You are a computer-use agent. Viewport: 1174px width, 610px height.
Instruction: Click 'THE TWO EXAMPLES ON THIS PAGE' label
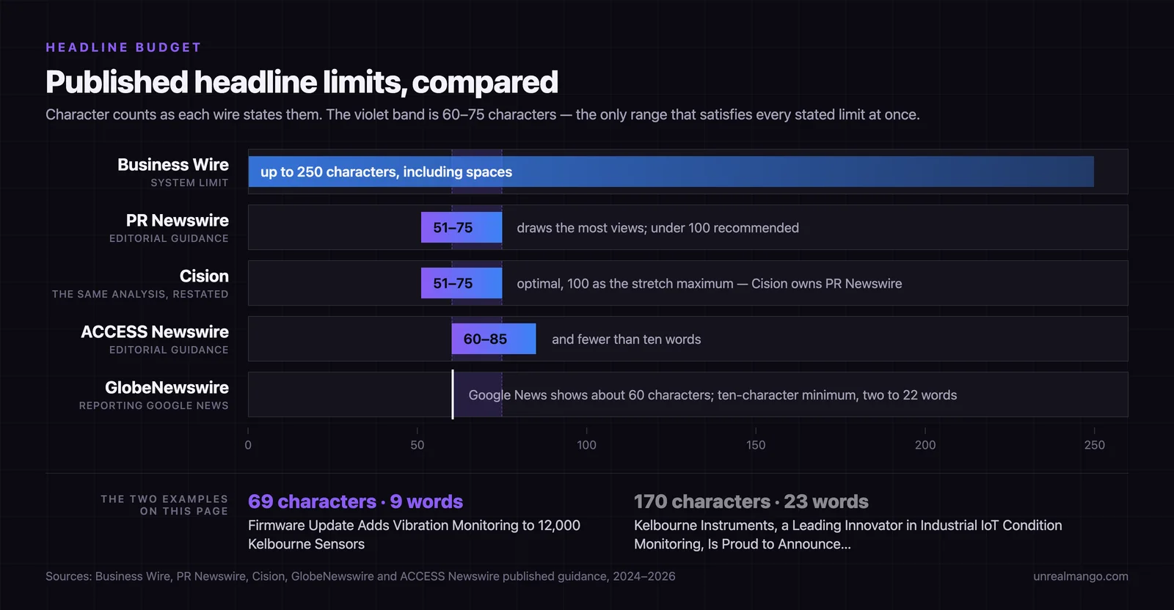164,505
